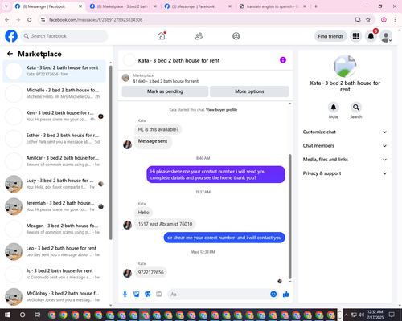The width and height of the screenshot is (402, 321).
Task: Reload page in the browser toolbar
Action: click(30, 19)
